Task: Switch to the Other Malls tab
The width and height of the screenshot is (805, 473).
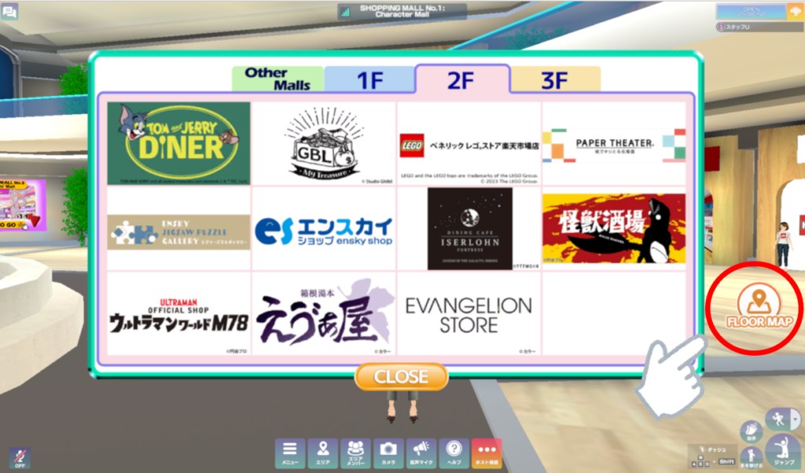Action: (x=278, y=79)
